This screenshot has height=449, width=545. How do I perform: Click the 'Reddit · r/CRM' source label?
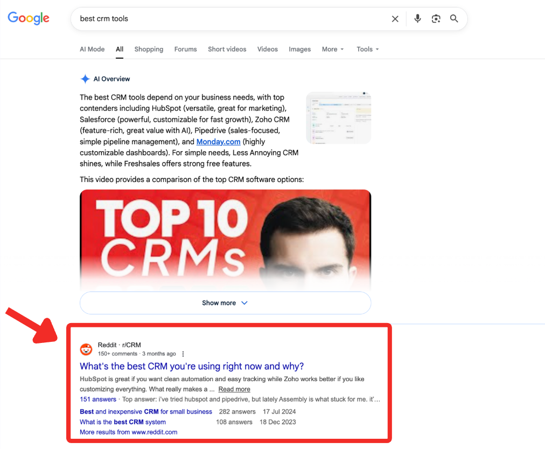[x=119, y=345]
